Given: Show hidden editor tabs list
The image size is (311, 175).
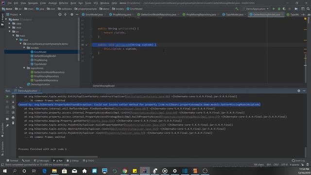Looking at the screenshot, I should 303,15.
